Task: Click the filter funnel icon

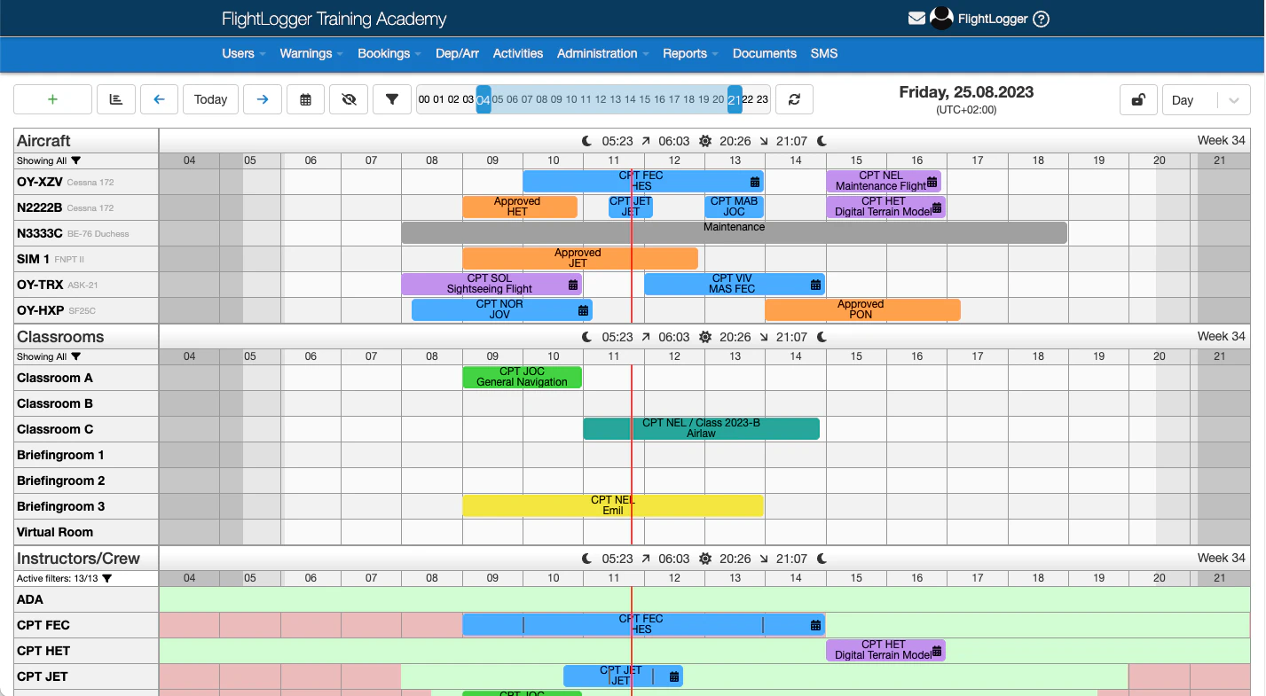Action: click(391, 99)
